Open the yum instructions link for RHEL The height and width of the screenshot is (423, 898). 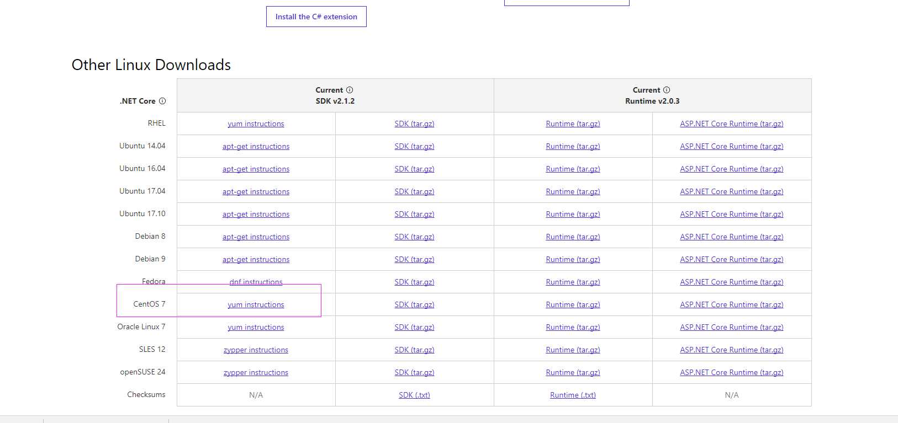256,124
